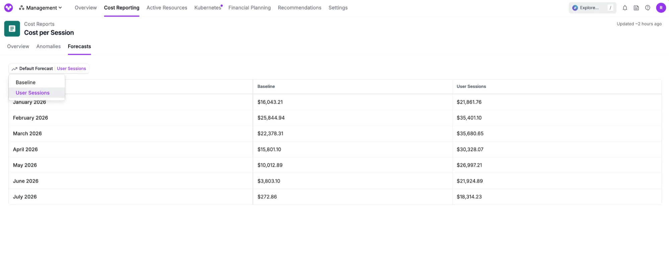This screenshot has width=669, height=264.
Task: Click the $21,924.89 user sessions value
Action: (x=470, y=181)
